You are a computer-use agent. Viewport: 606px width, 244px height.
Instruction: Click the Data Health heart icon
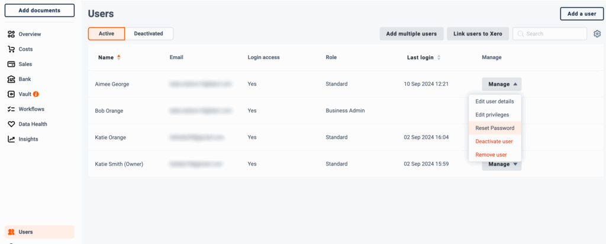[11, 124]
